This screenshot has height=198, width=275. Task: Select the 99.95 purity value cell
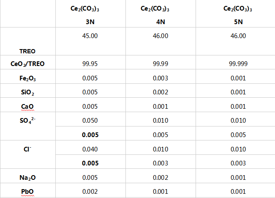click(90, 64)
